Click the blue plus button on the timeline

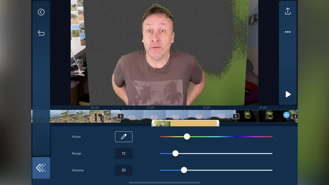[286, 115]
